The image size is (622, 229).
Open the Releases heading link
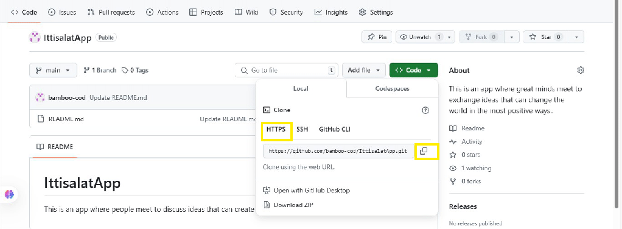(463, 206)
